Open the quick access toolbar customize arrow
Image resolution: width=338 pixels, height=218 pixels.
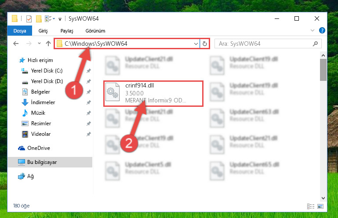(x=60, y=19)
